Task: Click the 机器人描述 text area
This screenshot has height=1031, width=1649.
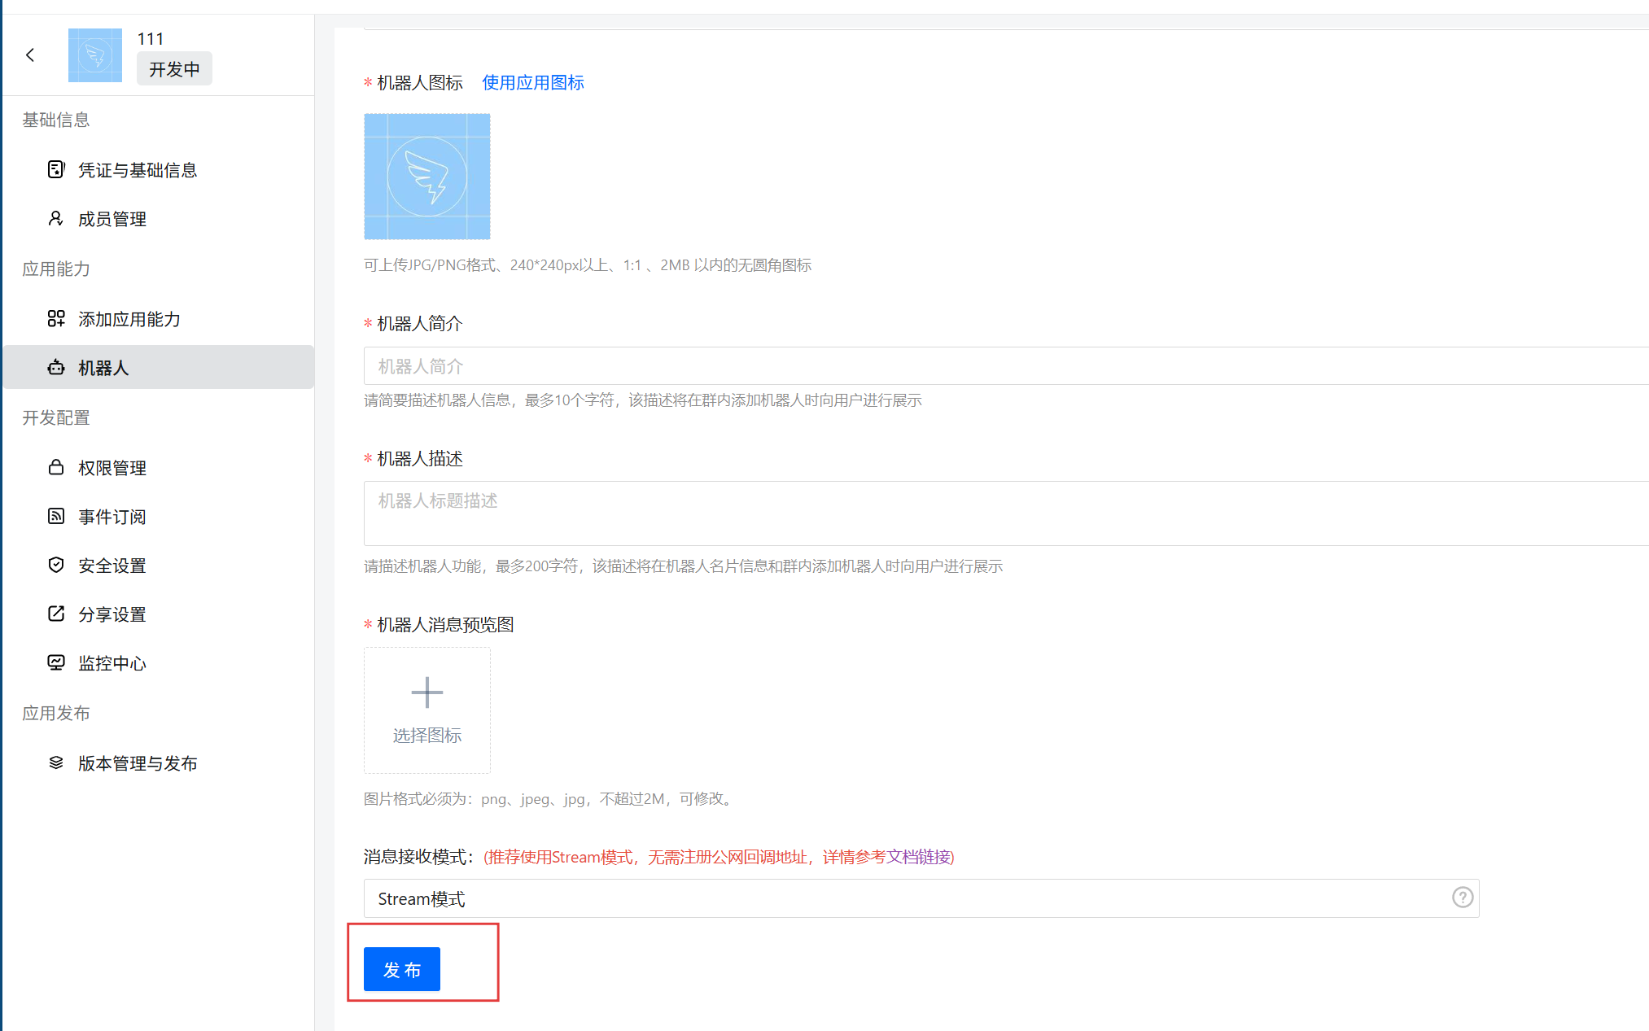Action: 1001,513
